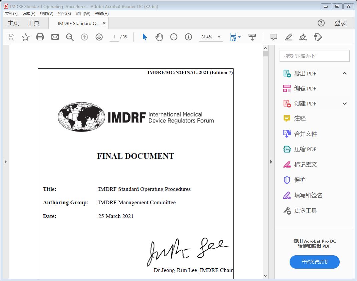This screenshot has width=357, height=281.
Task: Select the text selection arrow tool
Action: (144, 37)
